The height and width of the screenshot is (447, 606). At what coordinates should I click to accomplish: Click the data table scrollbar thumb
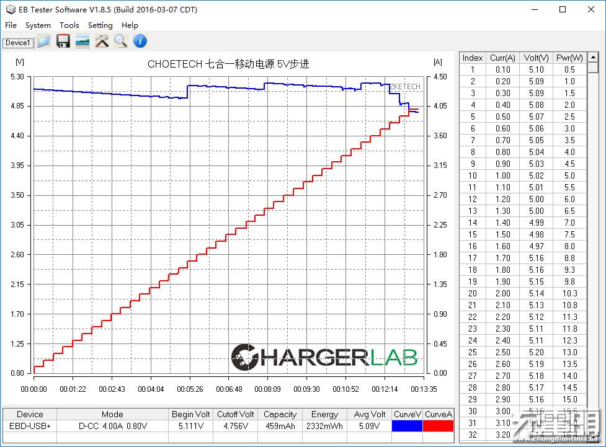[x=593, y=68]
